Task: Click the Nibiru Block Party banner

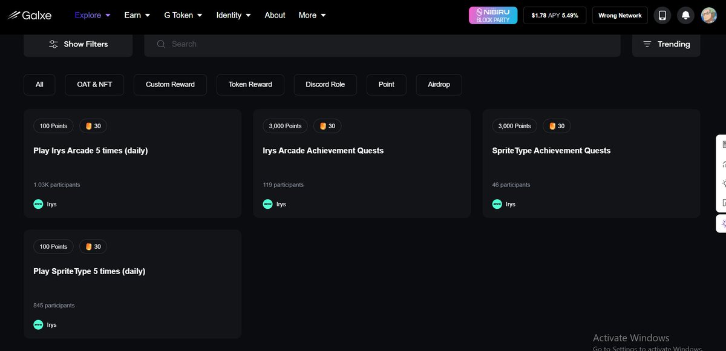Action: point(493,15)
